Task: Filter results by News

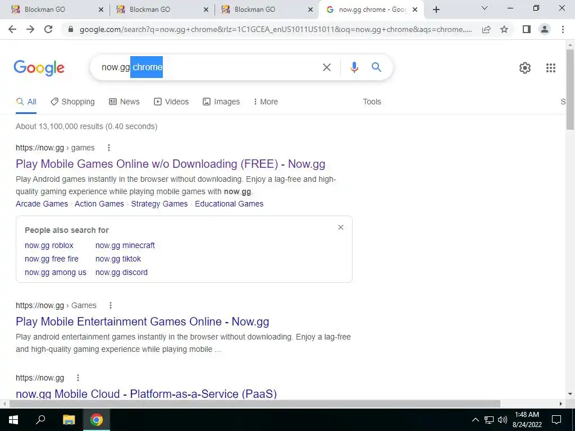Action: tap(124, 102)
